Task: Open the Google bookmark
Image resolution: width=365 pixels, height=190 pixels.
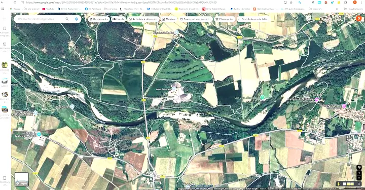Action: point(15,9)
